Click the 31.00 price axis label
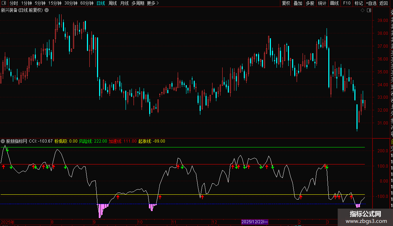Screen dimensions: 393x226 click(383, 123)
